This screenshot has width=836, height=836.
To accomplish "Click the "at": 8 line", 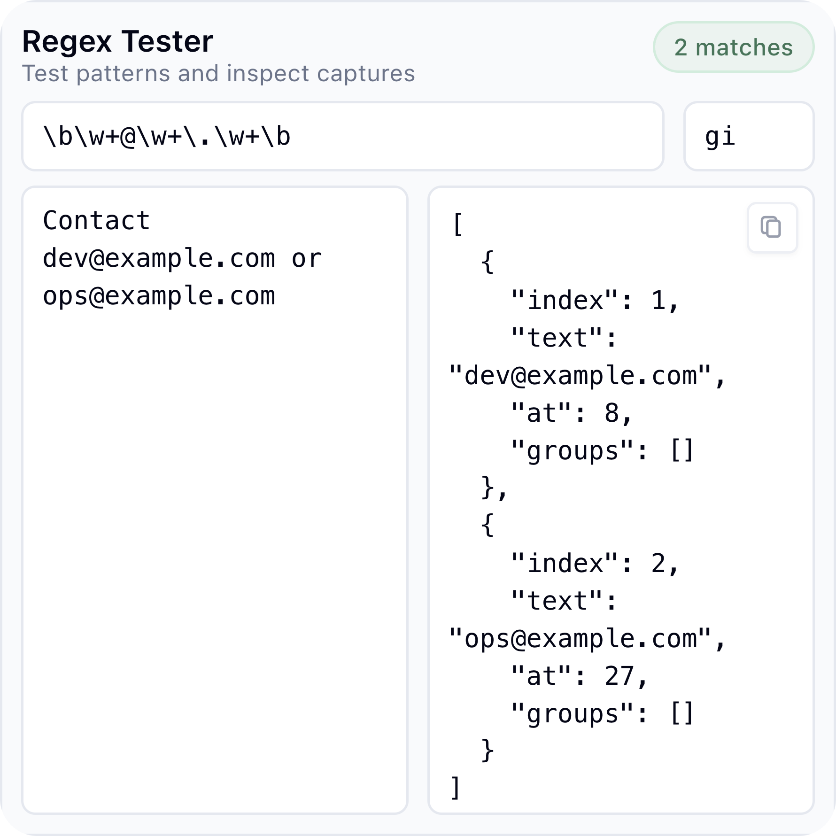I will coord(572,413).
